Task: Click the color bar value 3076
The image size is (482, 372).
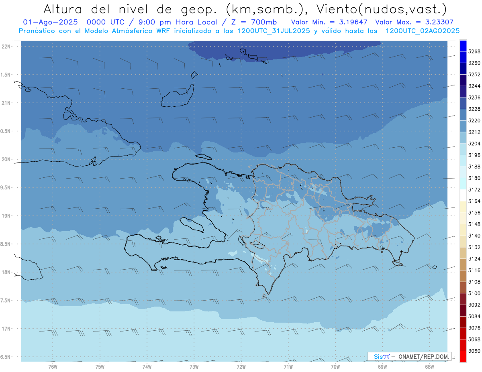Action: coord(475,328)
